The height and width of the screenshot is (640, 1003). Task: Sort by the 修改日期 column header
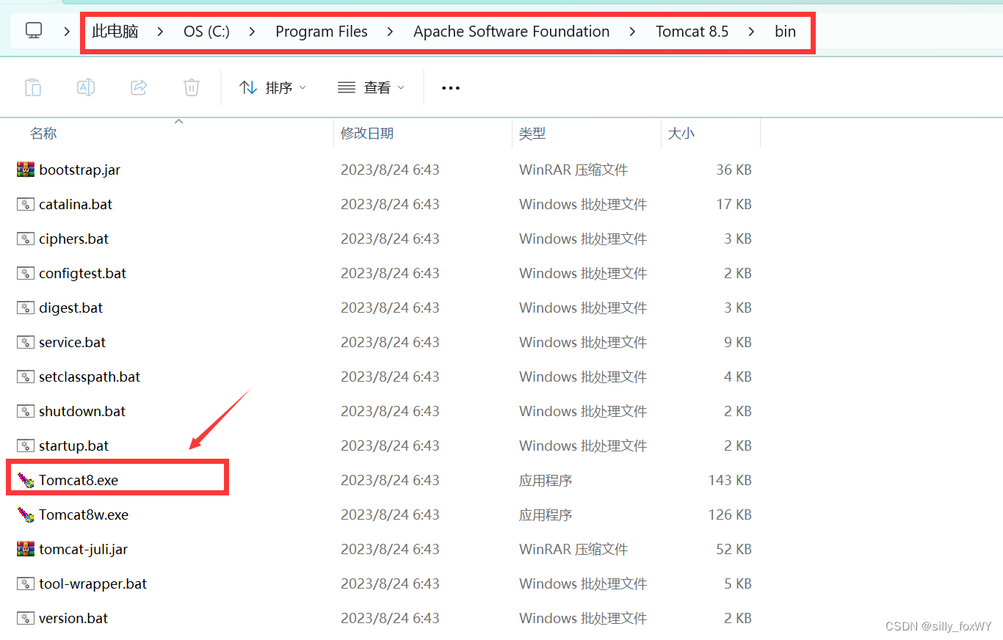pyautogui.click(x=367, y=133)
